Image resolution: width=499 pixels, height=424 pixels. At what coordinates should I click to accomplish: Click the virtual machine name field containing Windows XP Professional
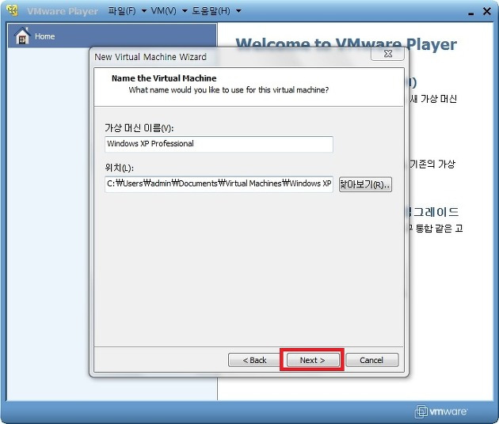(x=219, y=144)
